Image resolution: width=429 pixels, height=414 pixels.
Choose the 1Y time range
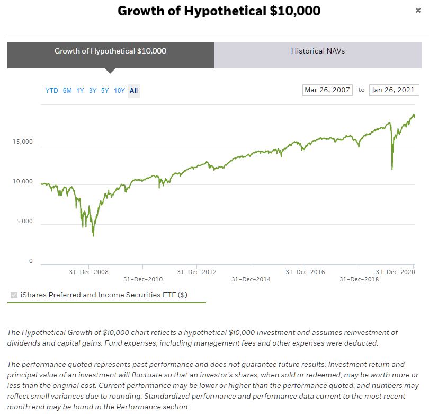click(x=80, y=91)
